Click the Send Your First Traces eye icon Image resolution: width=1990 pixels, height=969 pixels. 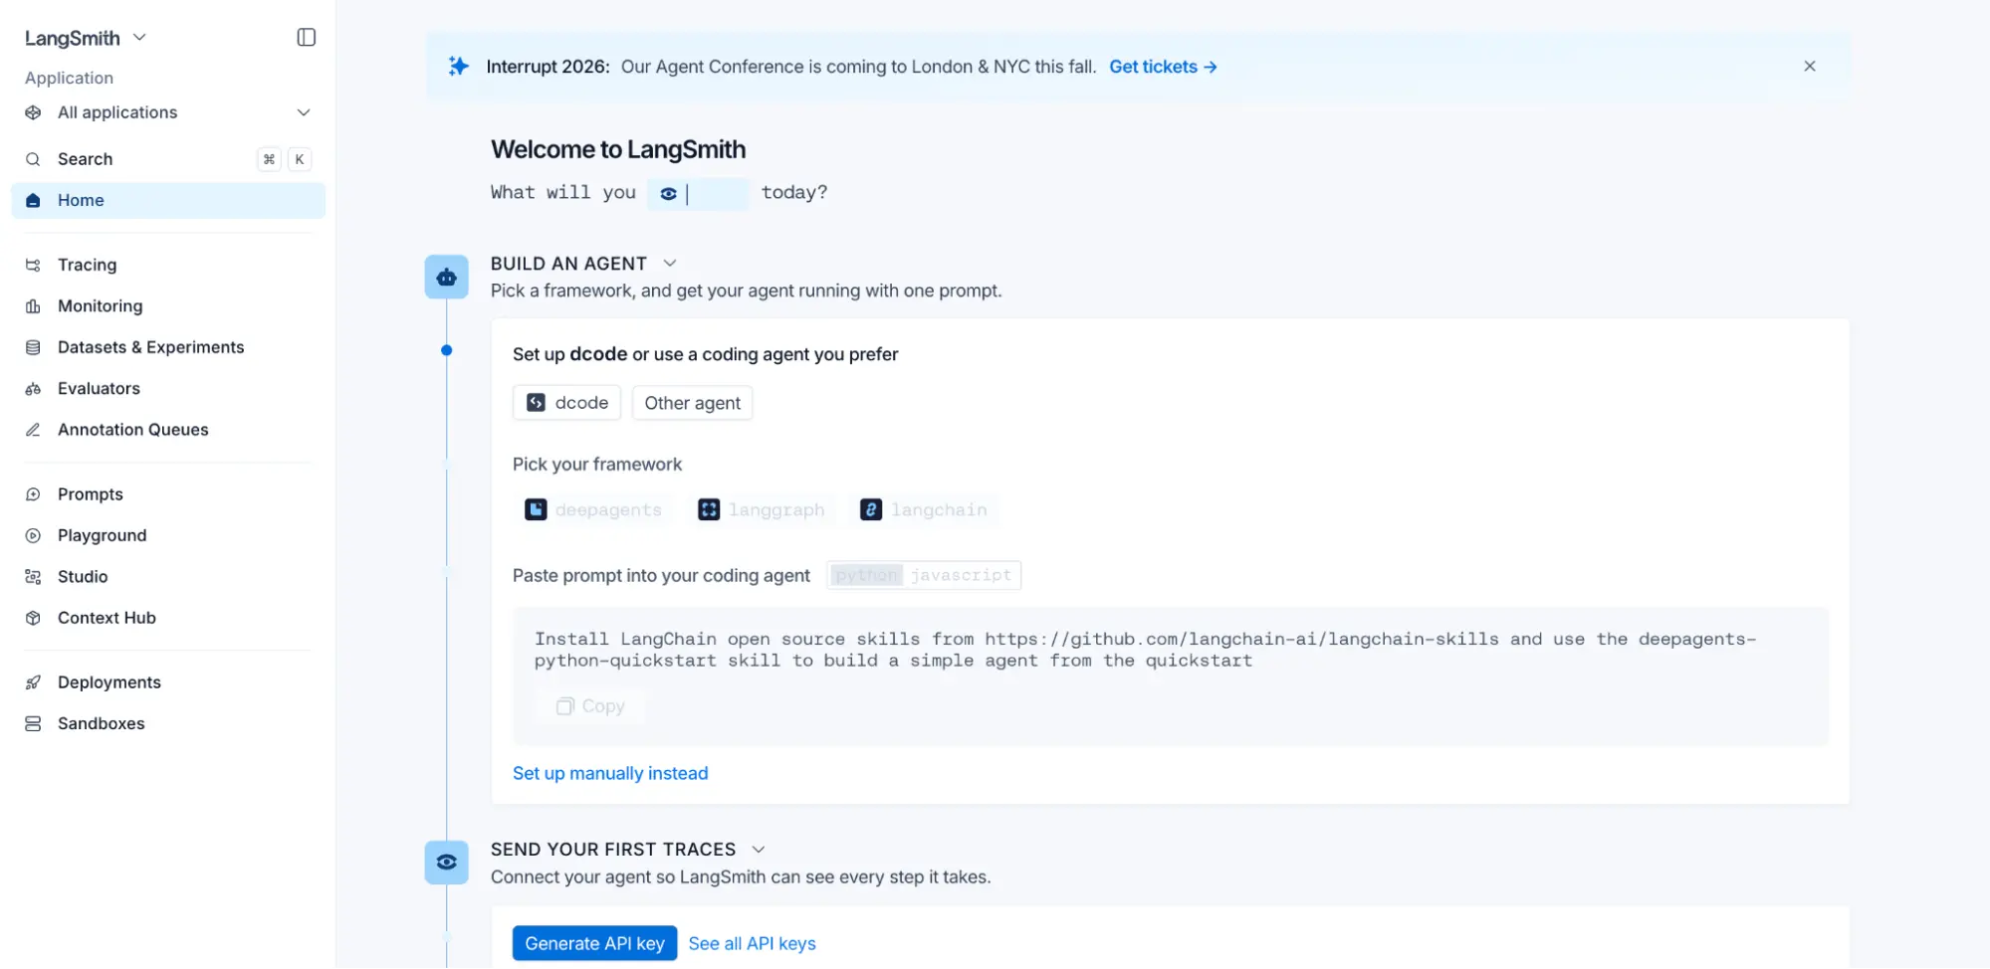447,863
